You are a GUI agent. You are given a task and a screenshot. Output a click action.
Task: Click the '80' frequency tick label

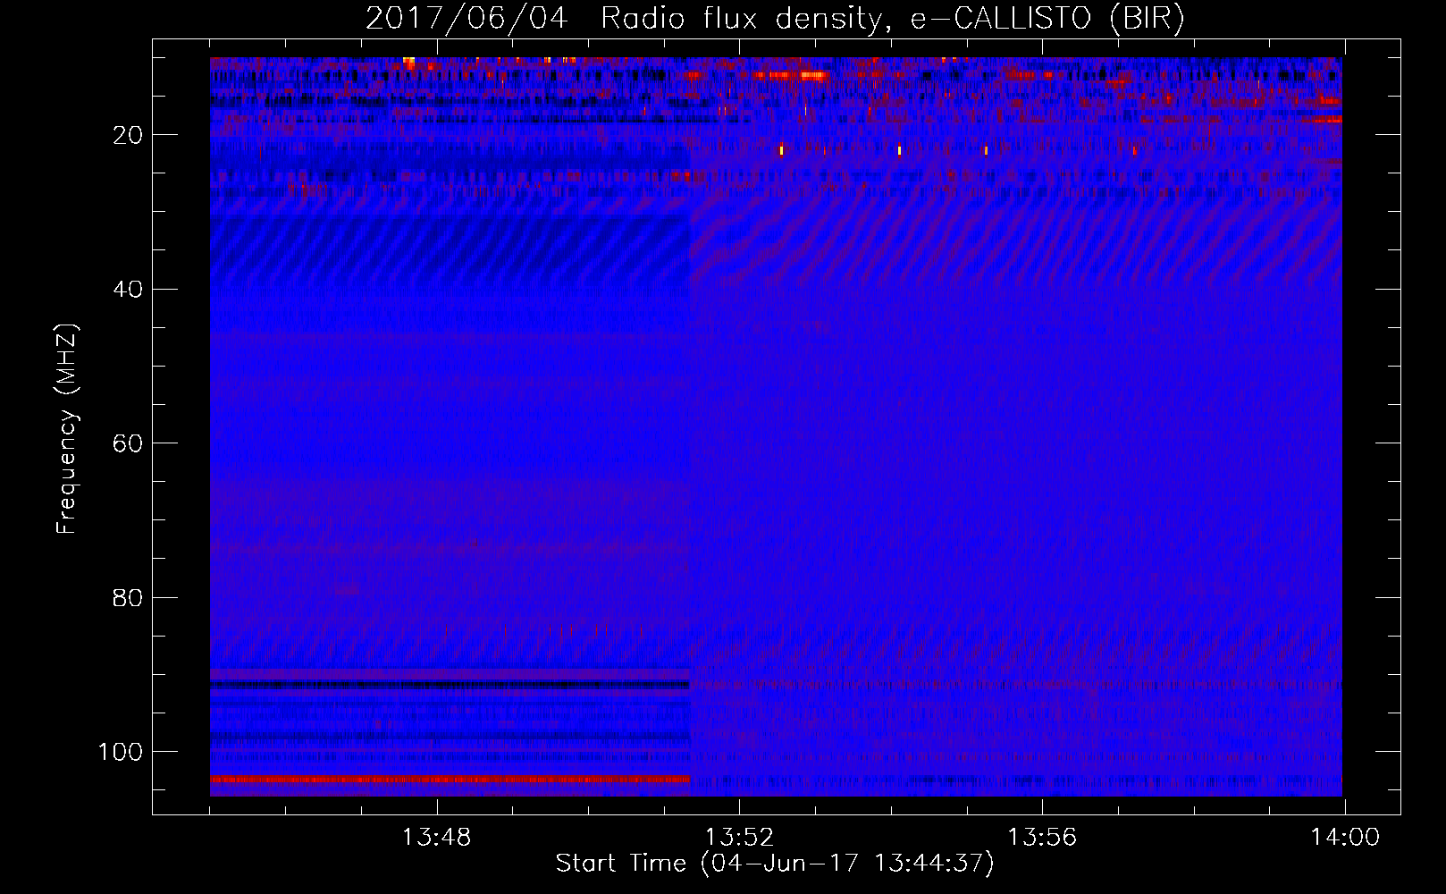pyautogui.click(x=128, y=597)
